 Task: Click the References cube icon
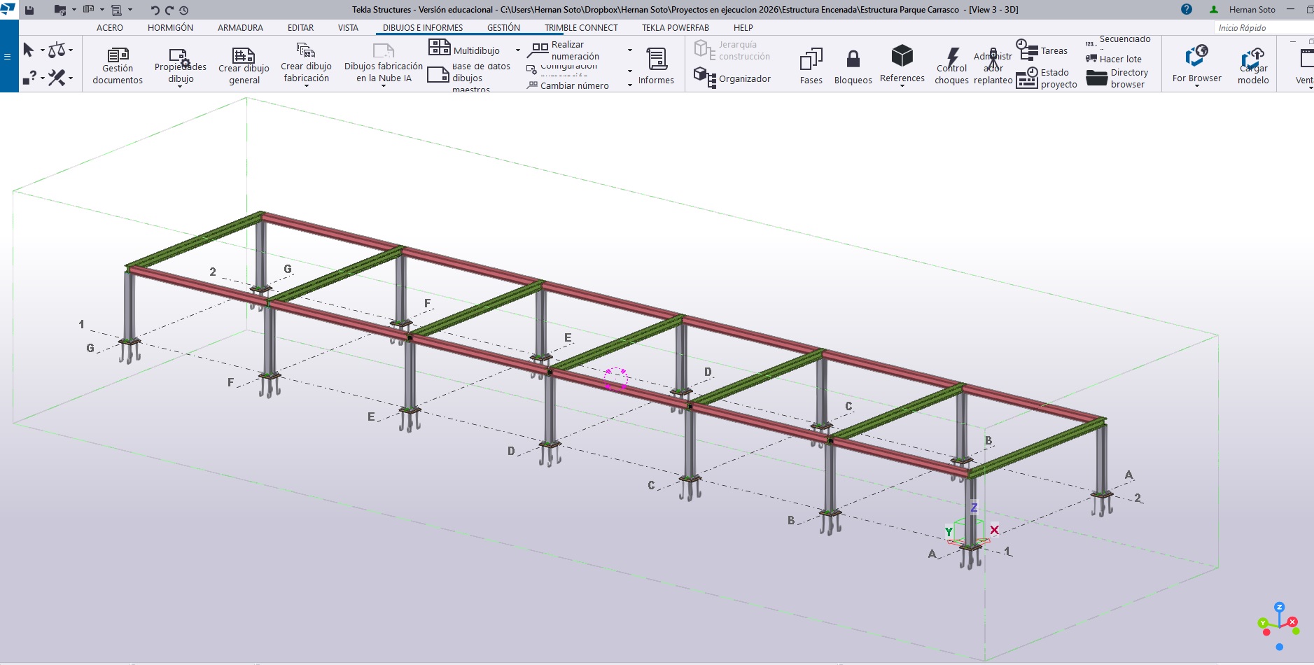(x=902, y=55)
